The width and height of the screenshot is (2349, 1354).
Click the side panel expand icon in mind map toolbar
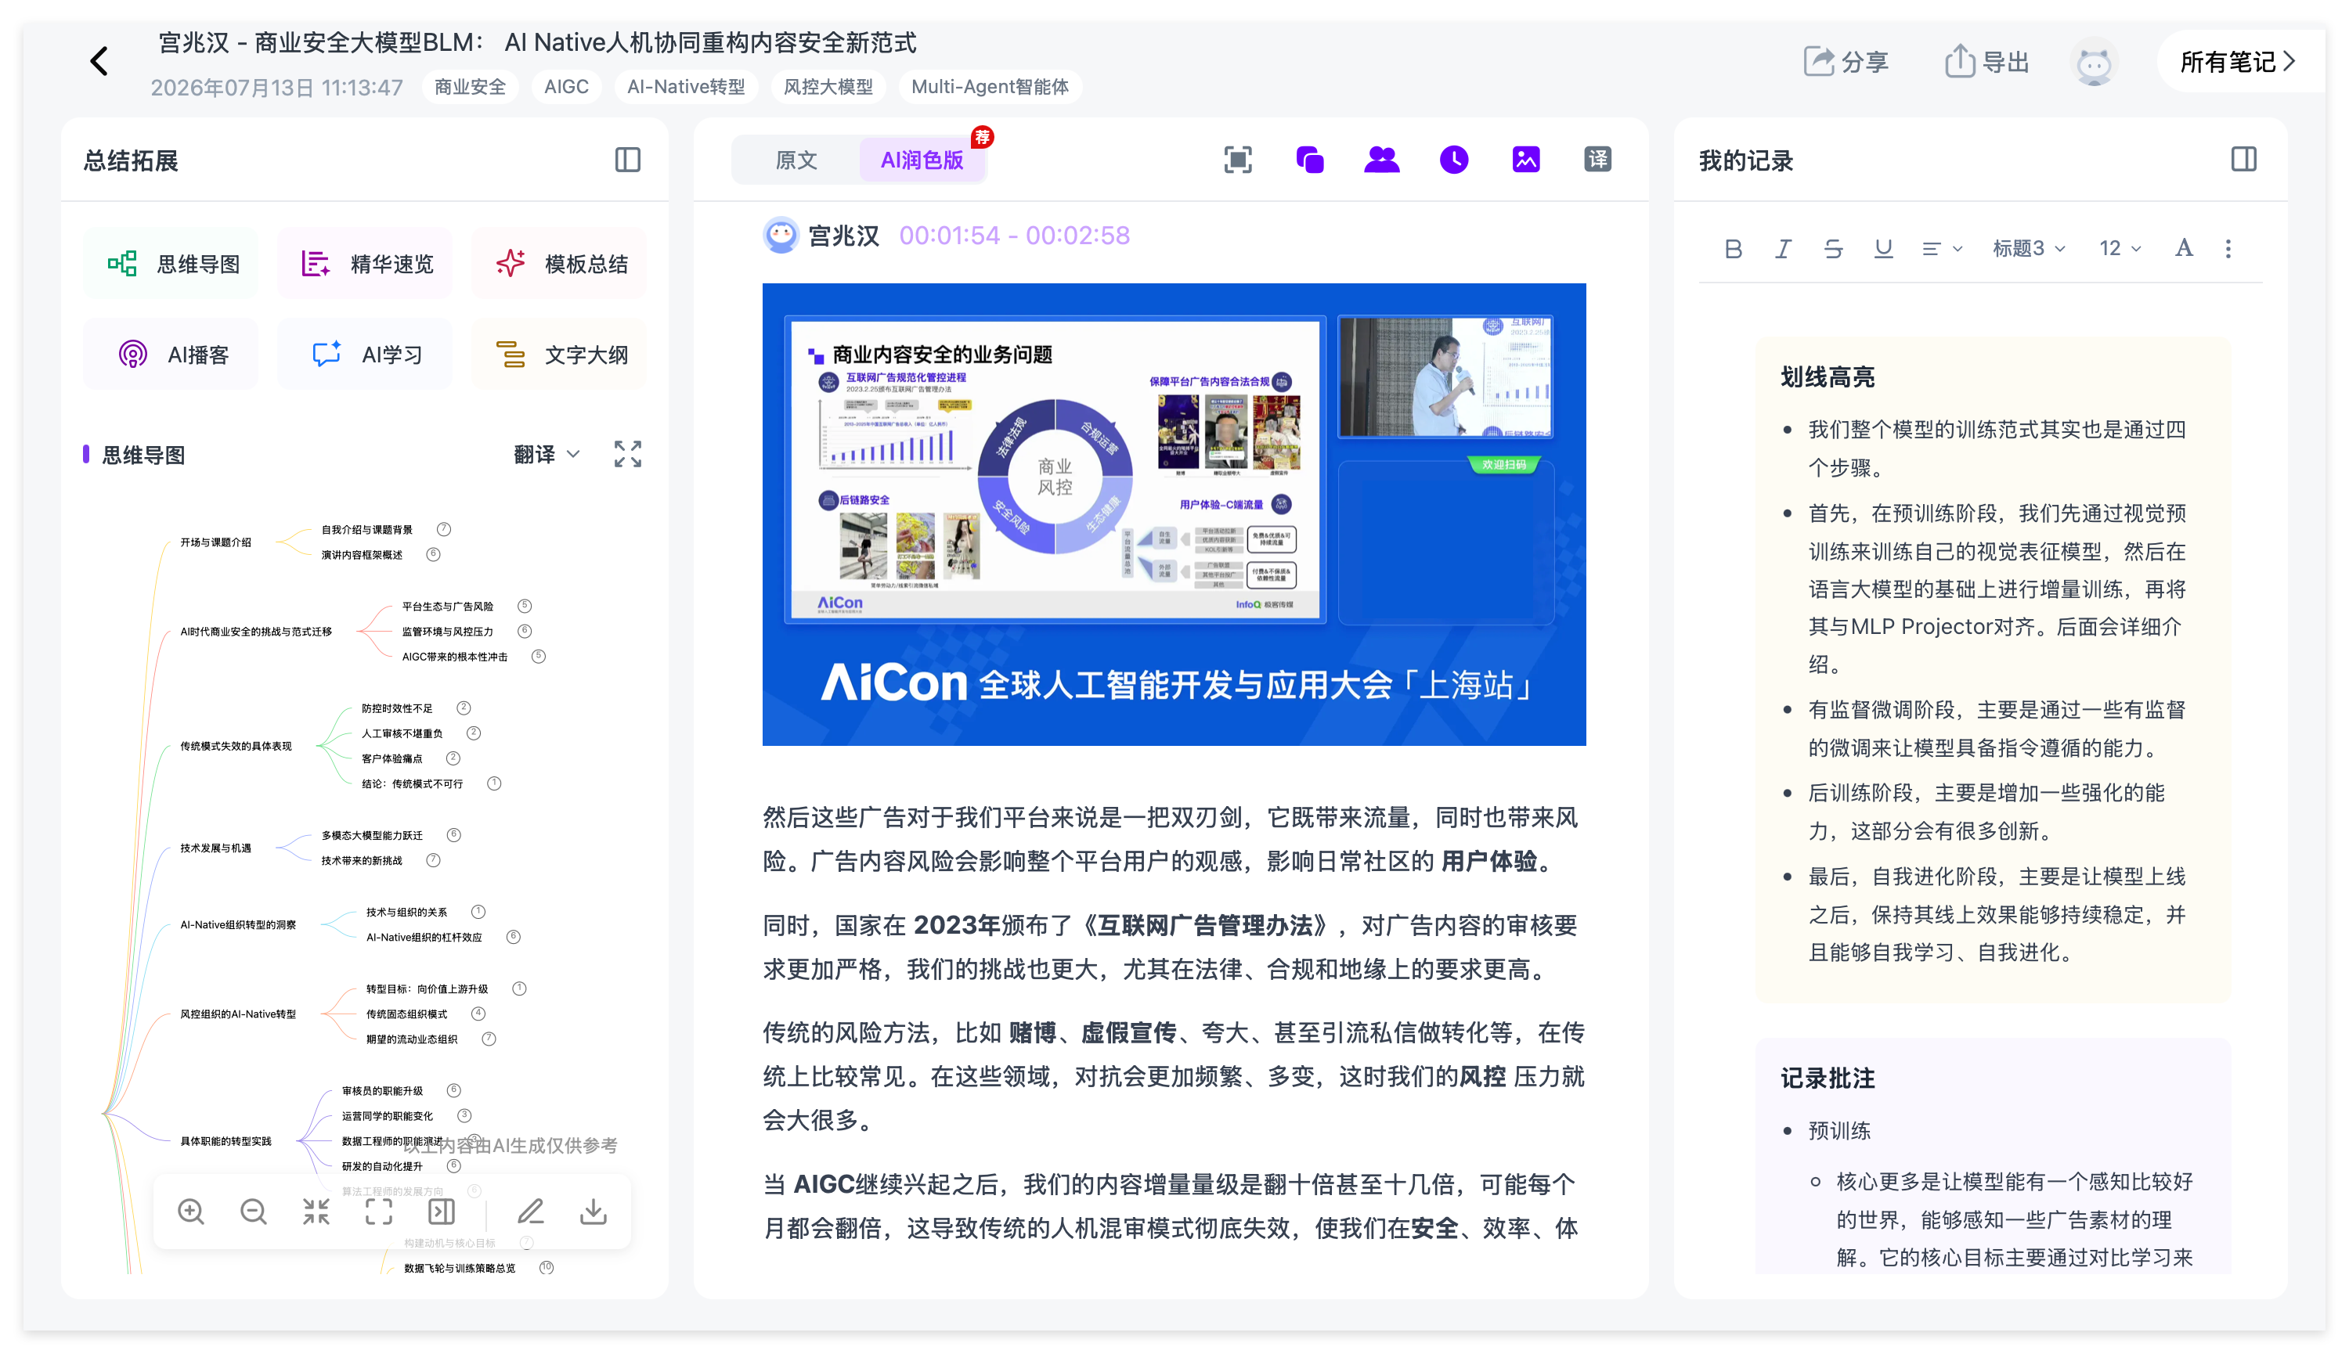(x=442, y=1212)
